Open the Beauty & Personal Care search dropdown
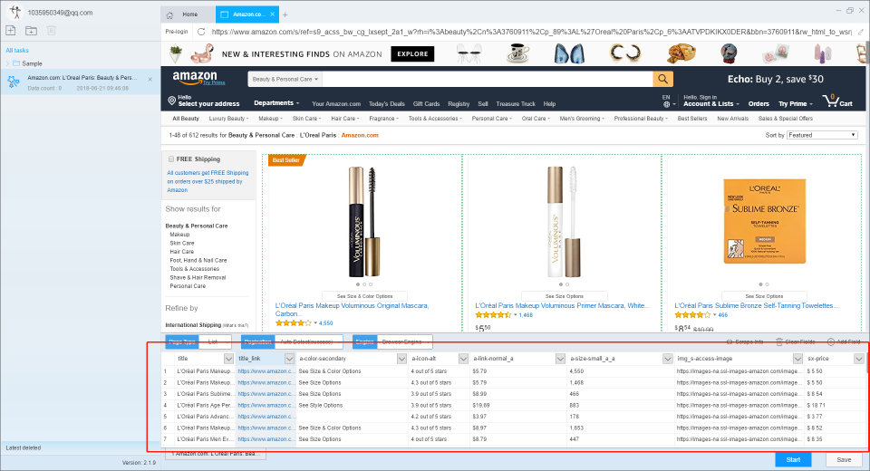The height and width of the screenshot is (471, 870). pos(285,79)
